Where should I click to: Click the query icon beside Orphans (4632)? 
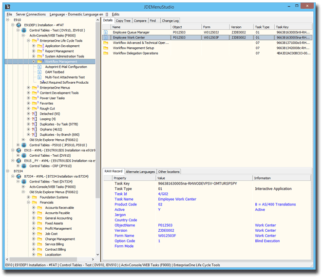pyautogui.click(x=35, y=129)
